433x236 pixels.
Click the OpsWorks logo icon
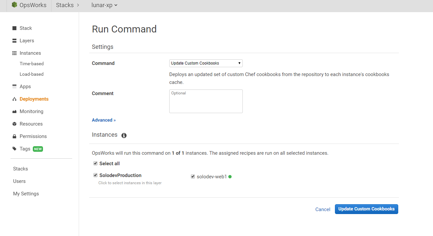(14, 5)
